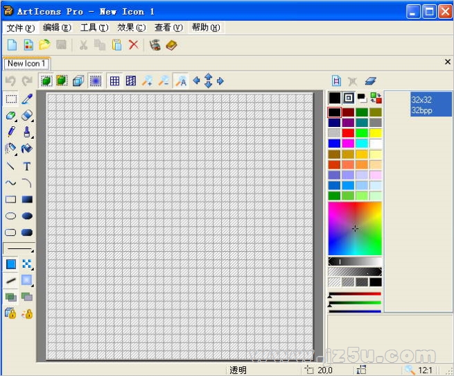This screenshot has width=454, height=376.
Task: Shift image left with arrow icon
Action: (x=196, y=80)
